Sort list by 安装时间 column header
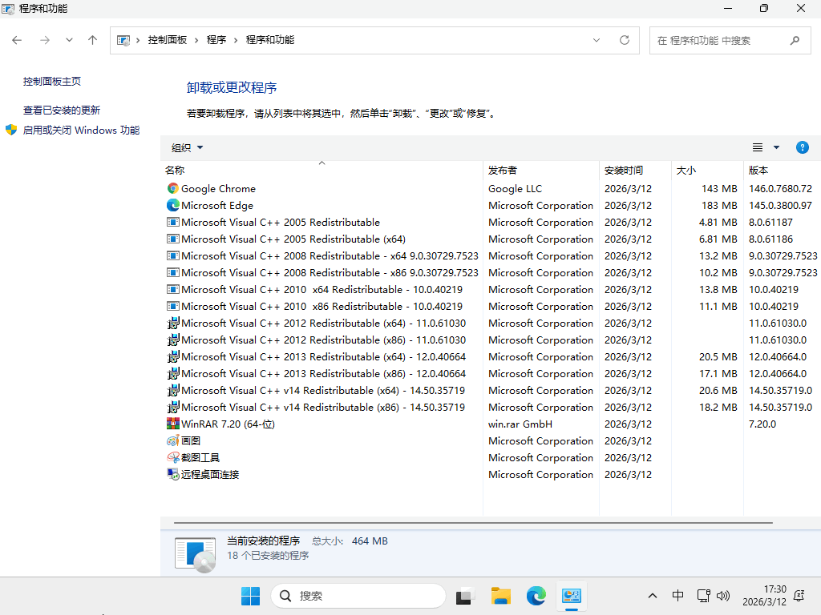821x615 pixels. pos(624,171)
